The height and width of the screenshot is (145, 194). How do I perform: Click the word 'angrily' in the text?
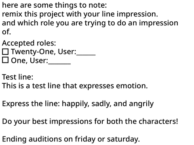coord(141,104)
